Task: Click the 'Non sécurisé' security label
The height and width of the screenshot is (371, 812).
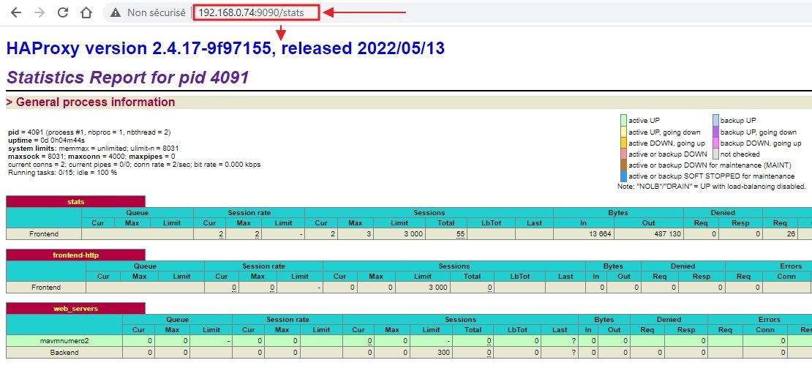Action: (x=156, y=13)
